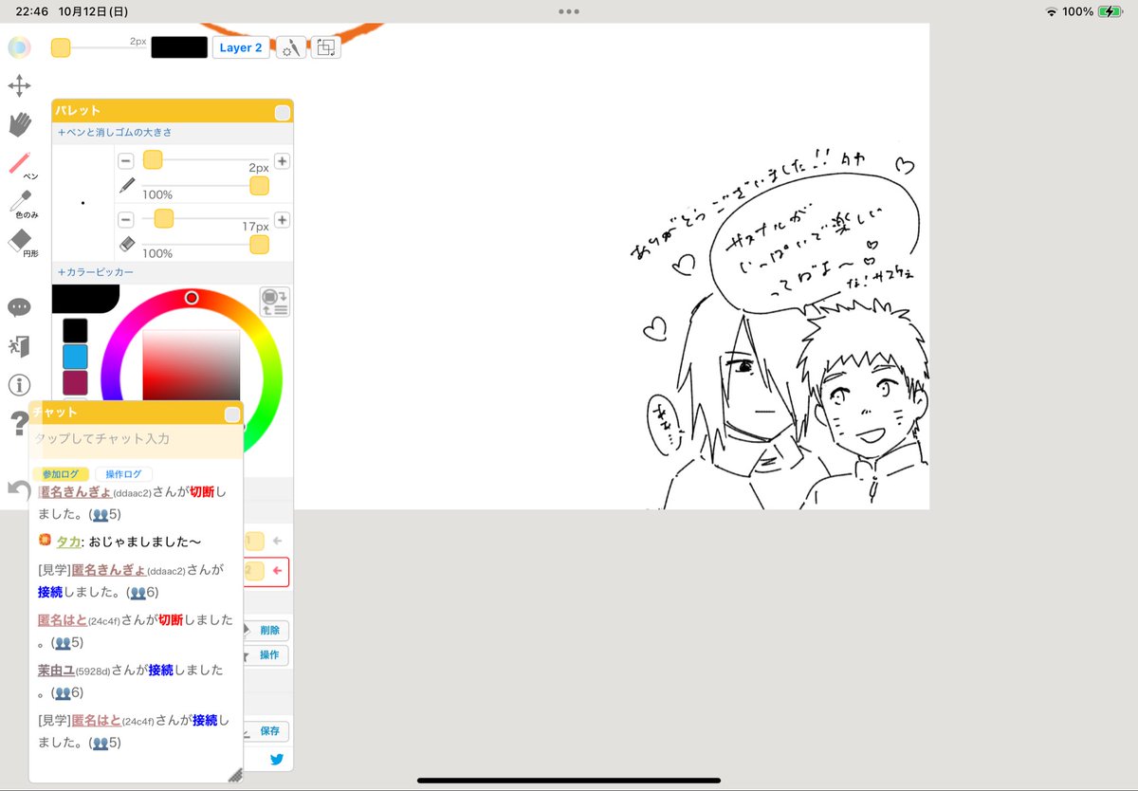Click the exit room (running person) icon
1138x791 pixels.
(x=19, y=346)
